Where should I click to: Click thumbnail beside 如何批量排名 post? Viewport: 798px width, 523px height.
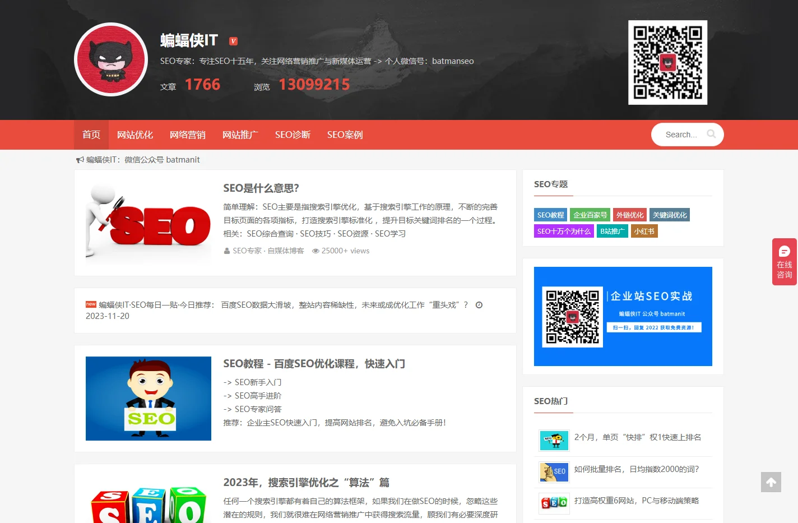[x=554, y=472]
